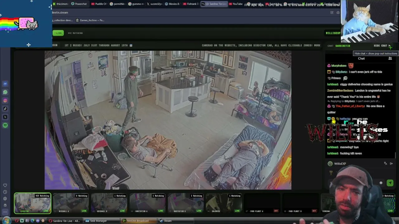Open Spotify in the browser sidebar
399x224 pixels.
pos(5,125)
